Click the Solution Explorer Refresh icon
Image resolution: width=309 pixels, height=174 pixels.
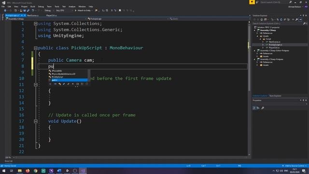pos(281,19)
